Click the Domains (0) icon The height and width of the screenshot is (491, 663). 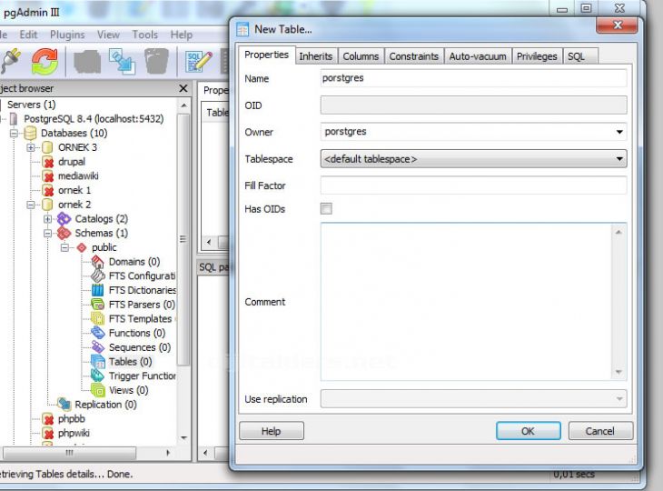(98, 262)
